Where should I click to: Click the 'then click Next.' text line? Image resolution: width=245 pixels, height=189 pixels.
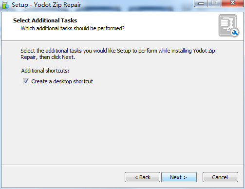pyautogui.click(x=57, y=57)
